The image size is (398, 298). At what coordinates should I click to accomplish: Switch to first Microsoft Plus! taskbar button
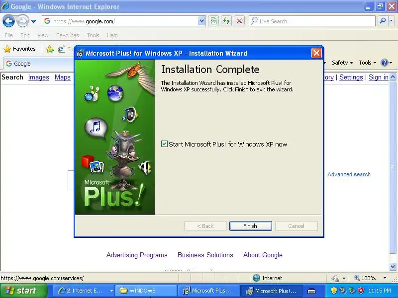click(208, 291)
